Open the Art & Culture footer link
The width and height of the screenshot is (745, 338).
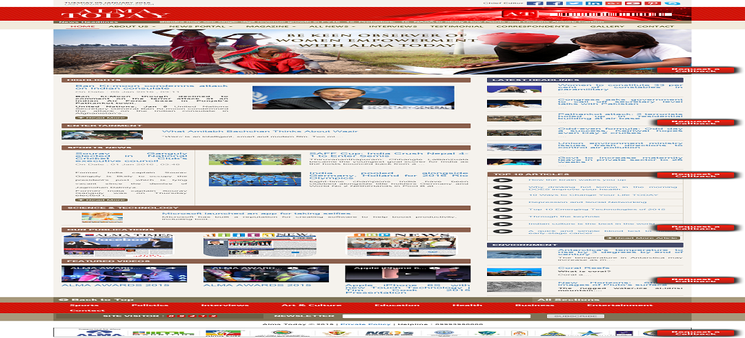click(311, 305)
